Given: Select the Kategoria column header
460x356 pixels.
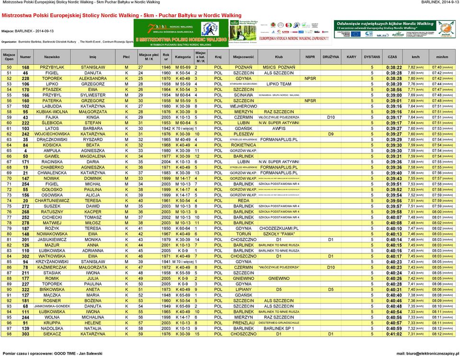Looking at the screenshot, I should (183, 57).
